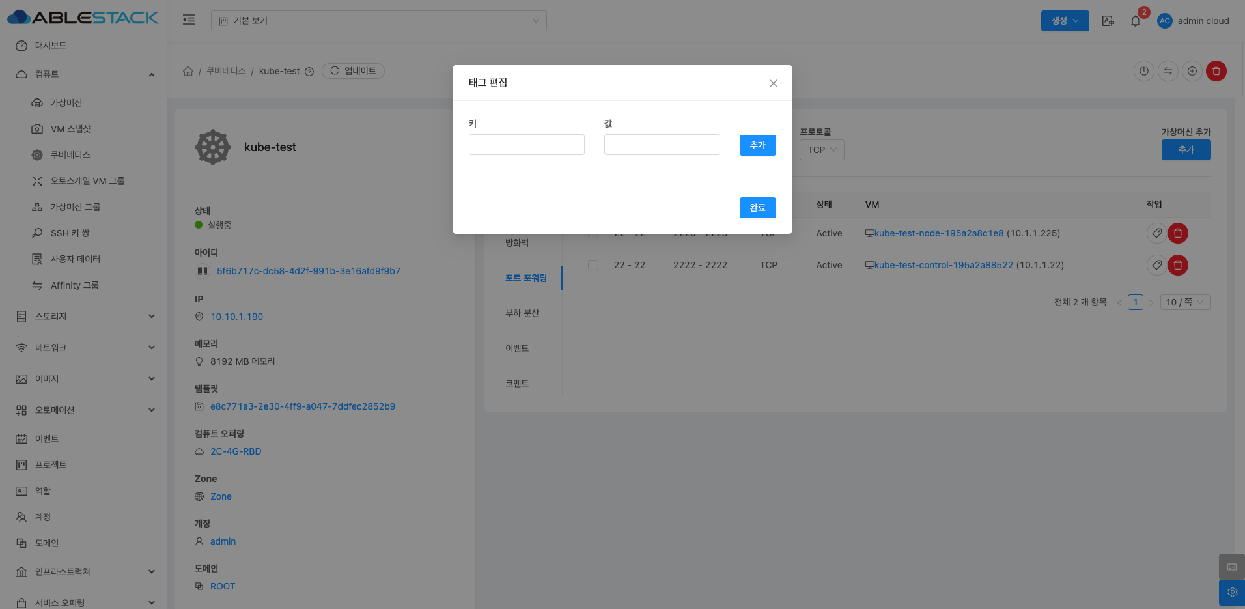This screenshot has height=609, width=1245.
Task: Expand the 스토리지 sidebar section
Action: [83, 317]
